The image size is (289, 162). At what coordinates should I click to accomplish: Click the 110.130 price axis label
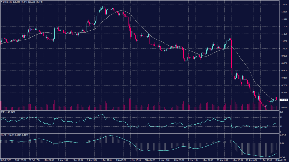pos(283,48)
